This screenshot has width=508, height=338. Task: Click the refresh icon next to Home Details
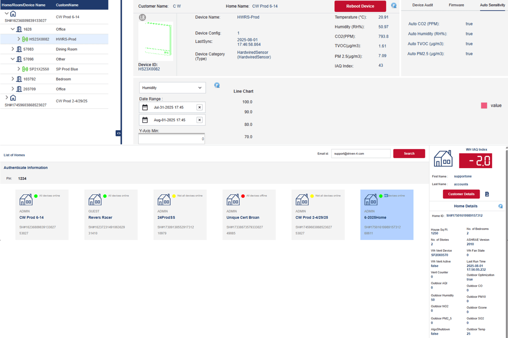500,206
